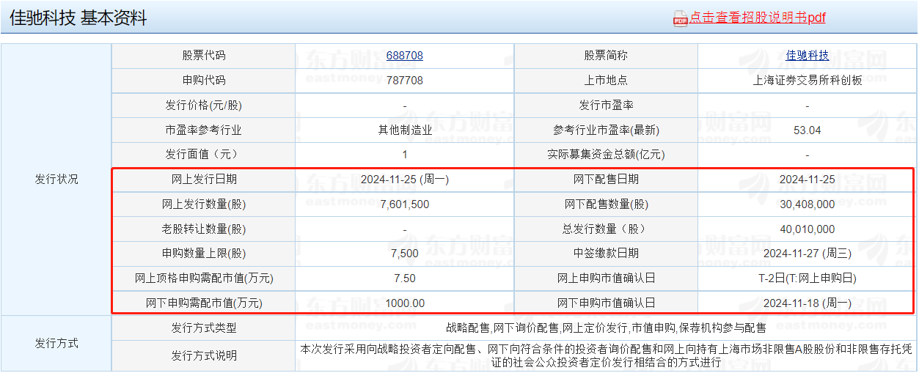Click the 发行方式说明 label
Image resolution: width=919 pixels, height=373 pixels.
[204, 356]
